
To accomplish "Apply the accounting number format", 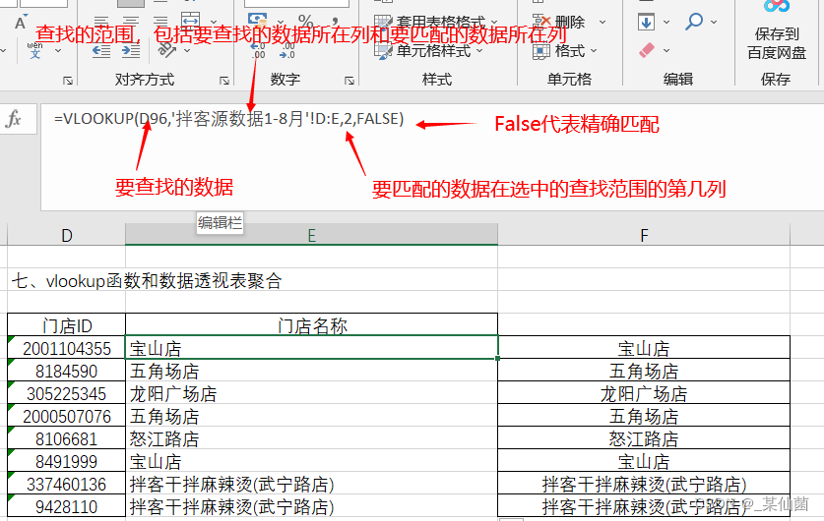I will coord(258,21).
